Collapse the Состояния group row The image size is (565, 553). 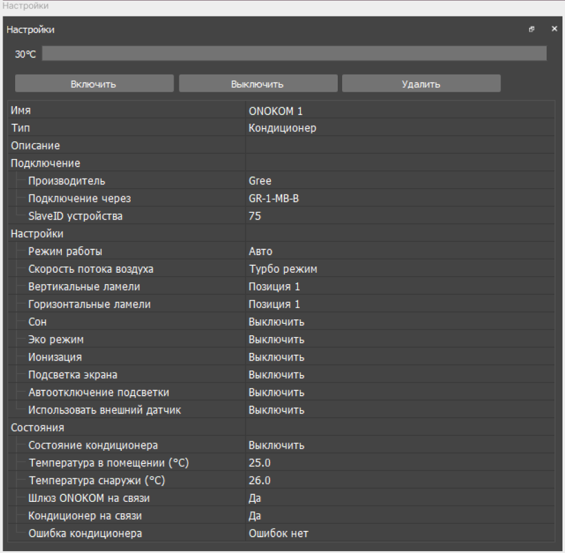tap(37, 428)
